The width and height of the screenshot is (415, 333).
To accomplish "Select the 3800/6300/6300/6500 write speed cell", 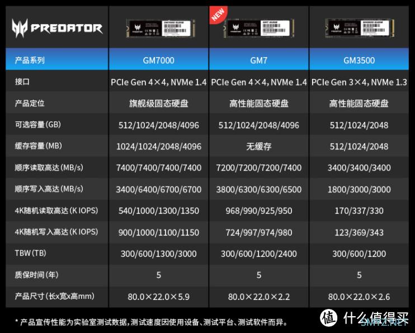I will (258, 189).
